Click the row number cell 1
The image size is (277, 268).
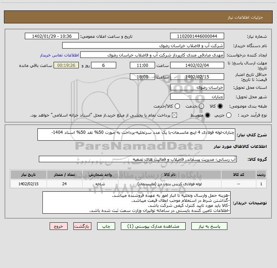[x=261, y=184]
